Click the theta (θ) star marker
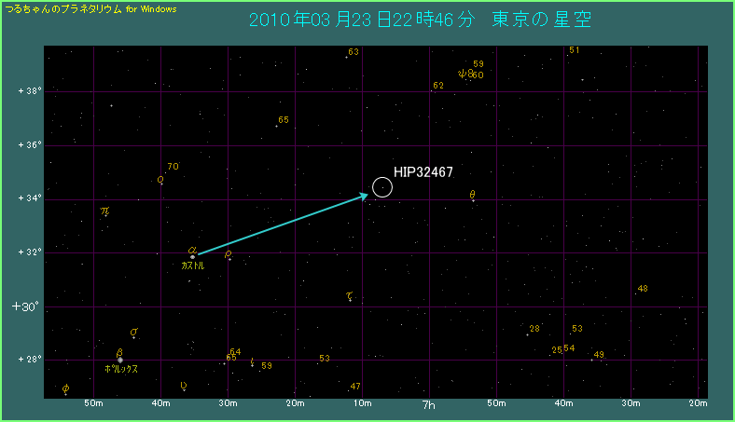The height and width of the screenshot is (422, 735). click(x=473, y=196)
